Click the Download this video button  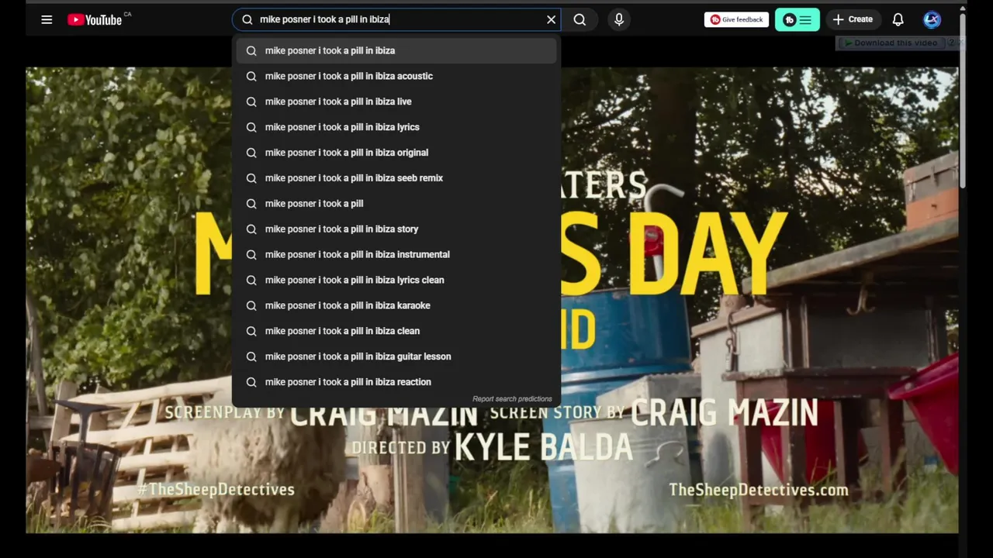coord(890,43)
